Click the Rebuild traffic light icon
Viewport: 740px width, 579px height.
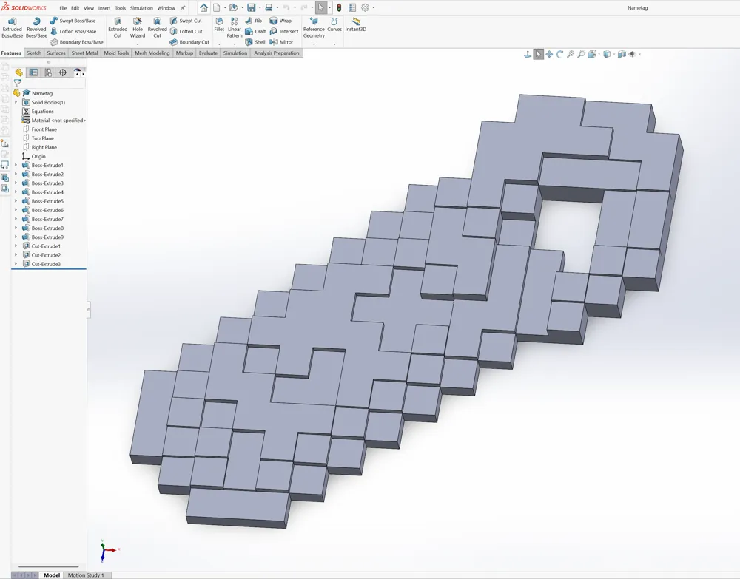click(x=339, y=7)
